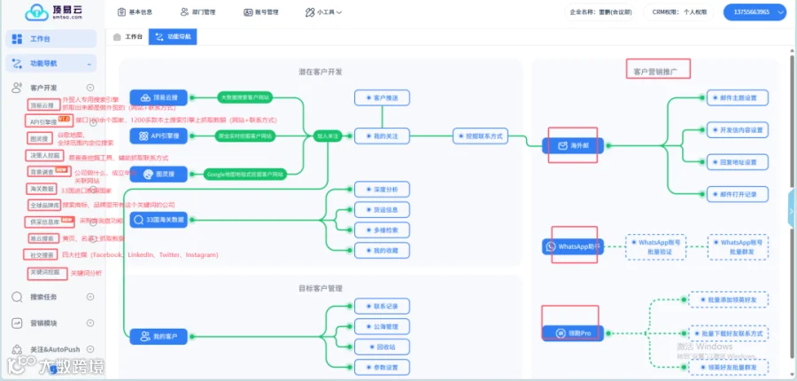The height and width of the screenshot is (381, 797).
Task: Select the 部门管理 person icon
Action: 184,12
